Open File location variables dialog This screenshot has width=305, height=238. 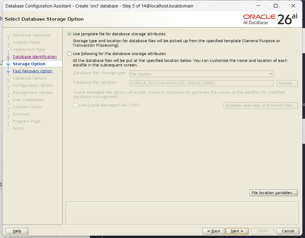point(274,193)
